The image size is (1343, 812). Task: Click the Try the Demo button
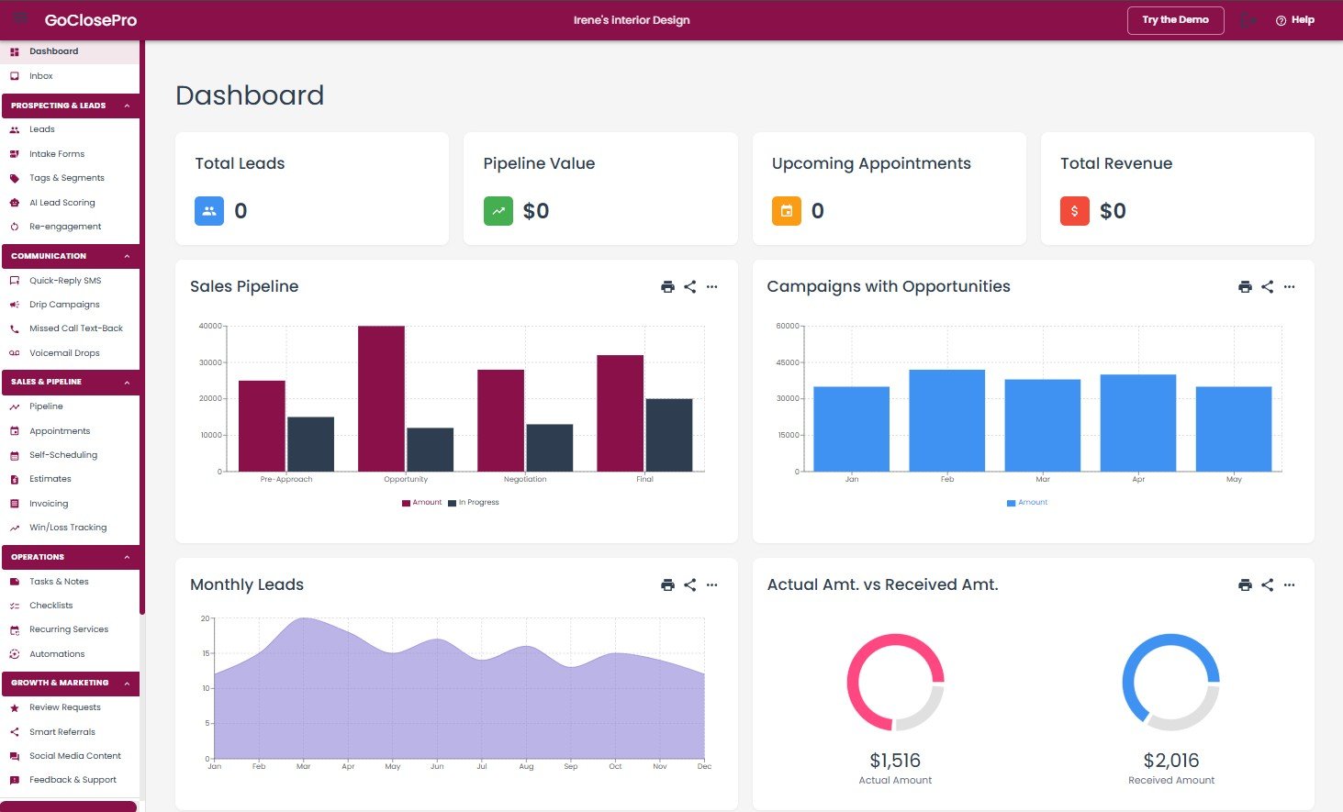tap(1175, 19)
